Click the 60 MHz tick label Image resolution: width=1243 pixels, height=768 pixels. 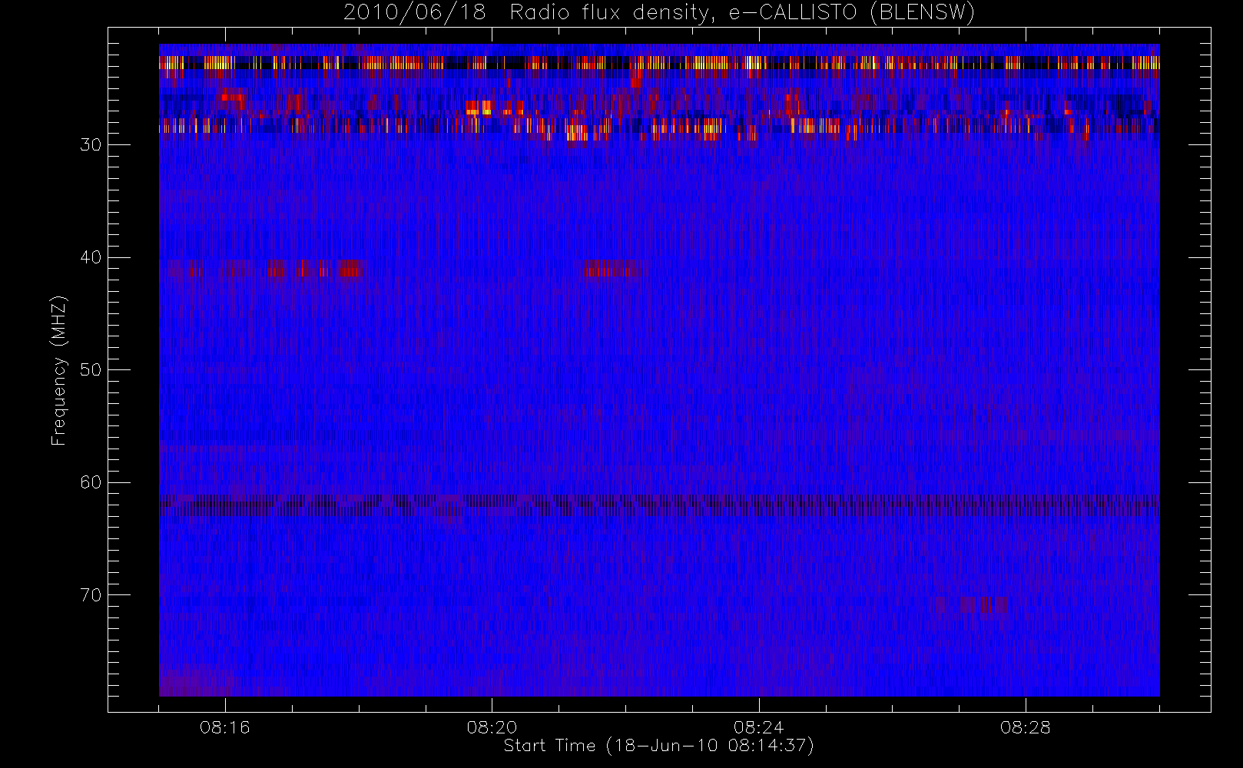[x=91, y=482]
